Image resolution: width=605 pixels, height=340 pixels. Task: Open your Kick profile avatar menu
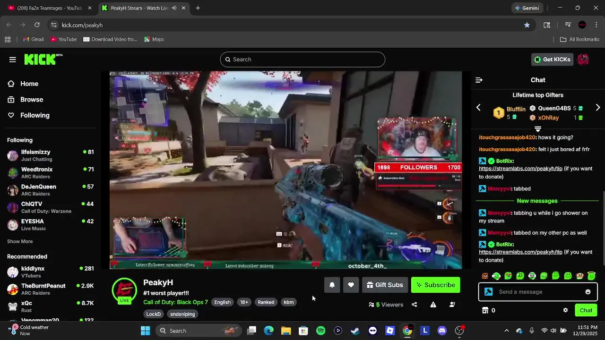583,59
